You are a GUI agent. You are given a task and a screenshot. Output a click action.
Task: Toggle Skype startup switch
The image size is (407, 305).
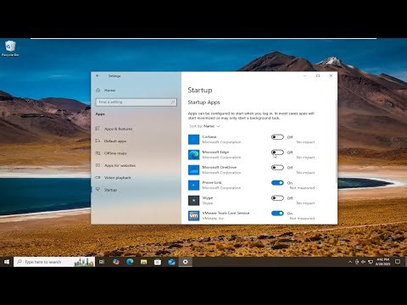277,198
